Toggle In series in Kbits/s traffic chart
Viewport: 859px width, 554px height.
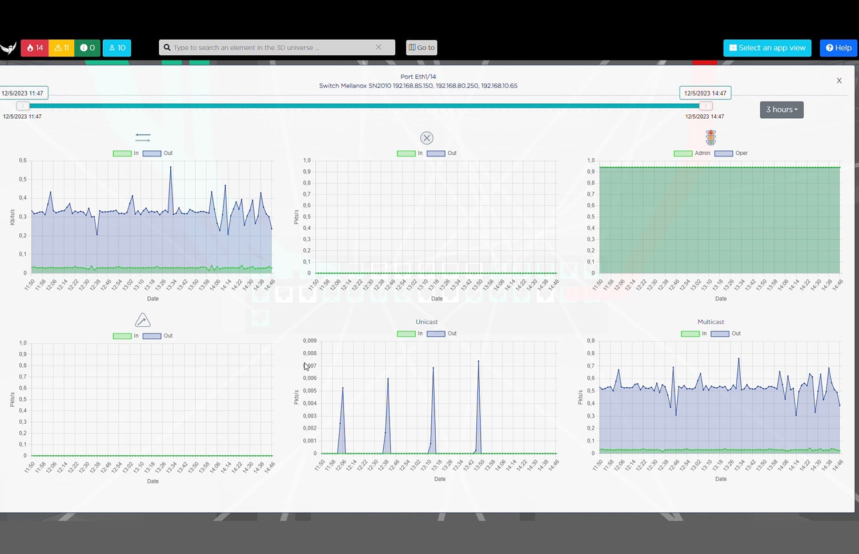(x=126, y=153)
